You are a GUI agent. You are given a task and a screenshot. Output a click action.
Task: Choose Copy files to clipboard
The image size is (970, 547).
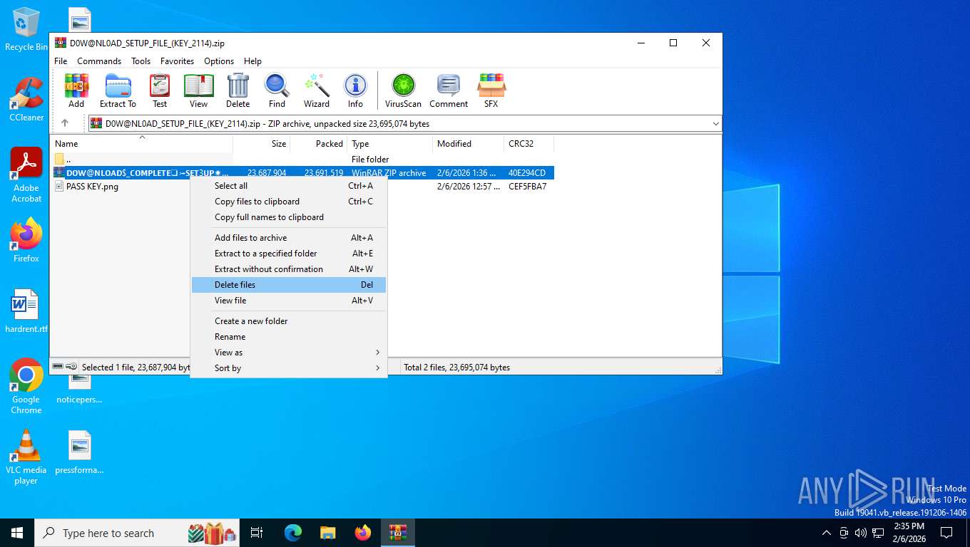point(289,202)
